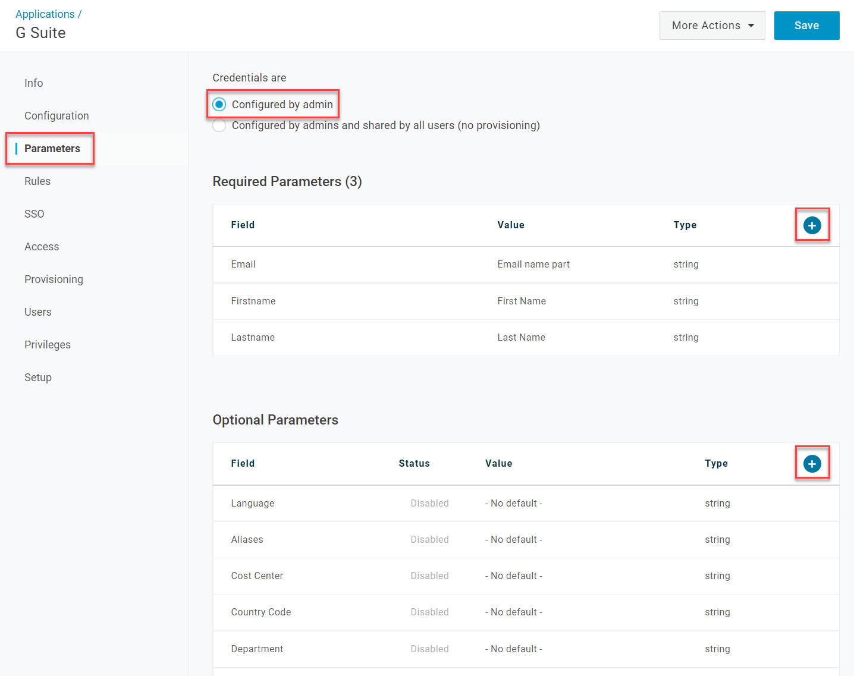Click the 'No default' value in Country Code row

pos(514,612)
